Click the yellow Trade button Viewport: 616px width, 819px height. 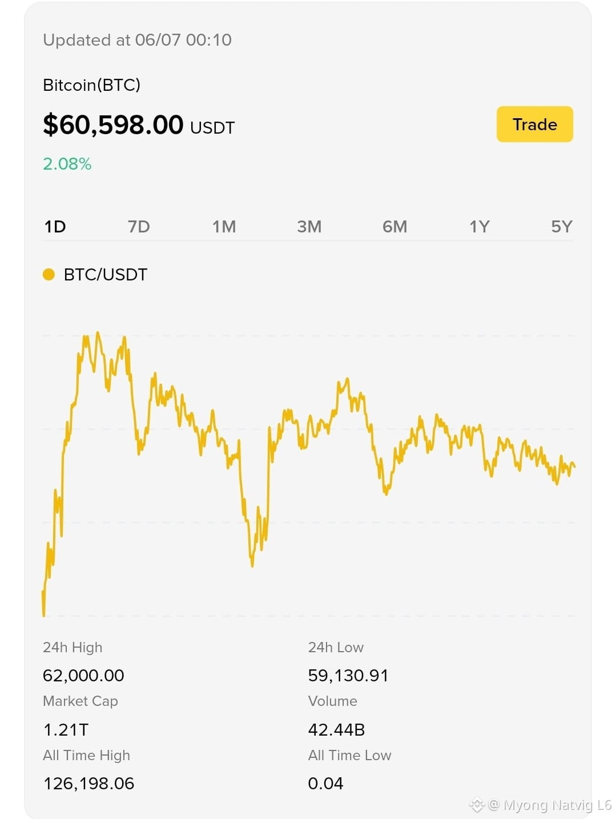[534, 124]
